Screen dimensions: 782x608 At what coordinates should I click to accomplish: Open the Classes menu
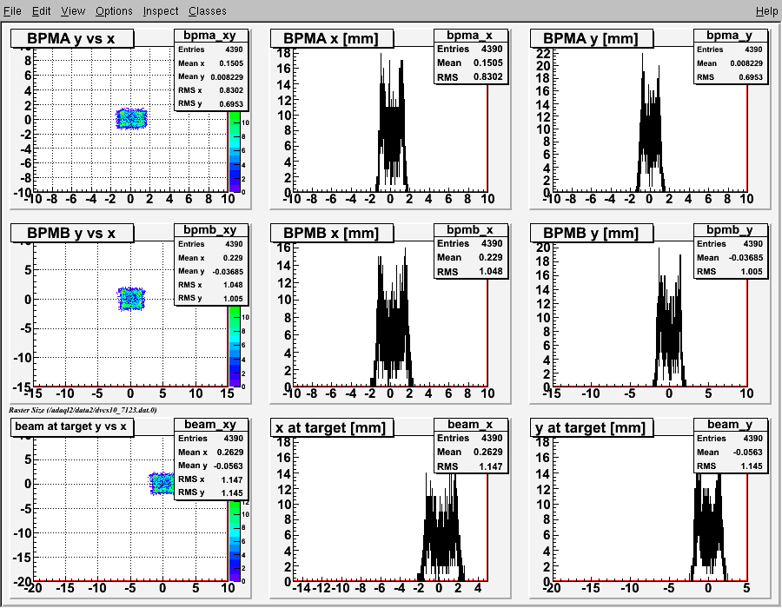click(x=208, y=10)
